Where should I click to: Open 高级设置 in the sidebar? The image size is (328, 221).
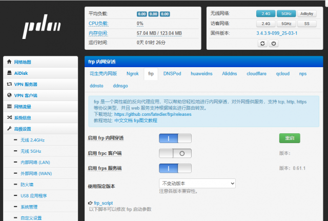pos(40,129)
